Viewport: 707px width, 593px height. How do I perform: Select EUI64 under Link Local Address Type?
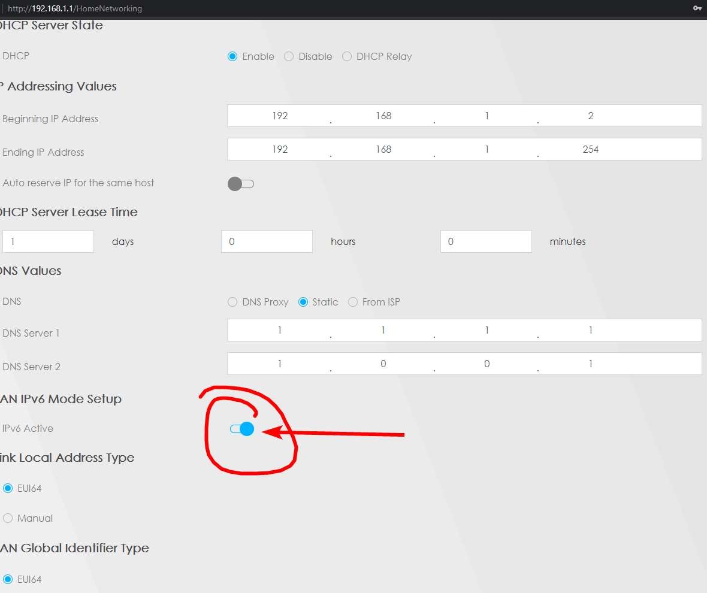(8, 488)
